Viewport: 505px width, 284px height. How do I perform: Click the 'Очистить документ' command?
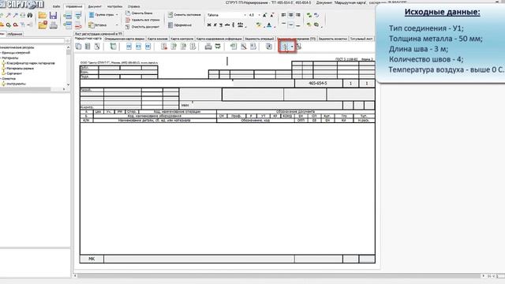click(142, 27)
